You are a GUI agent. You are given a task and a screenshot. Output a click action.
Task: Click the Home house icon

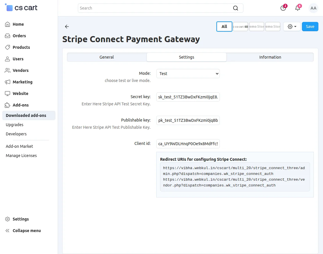tap(7, 24)
